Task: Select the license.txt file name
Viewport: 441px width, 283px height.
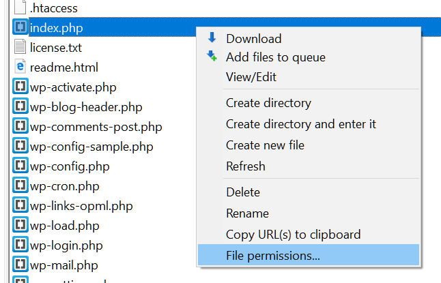Action: pyautogui.click(x=56, y=48)
